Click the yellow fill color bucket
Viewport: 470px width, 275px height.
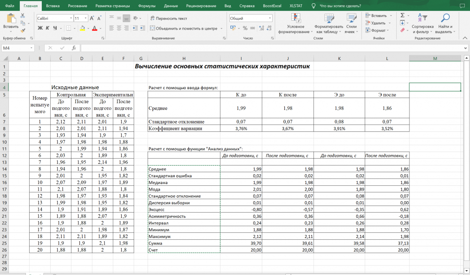point(82,28)
